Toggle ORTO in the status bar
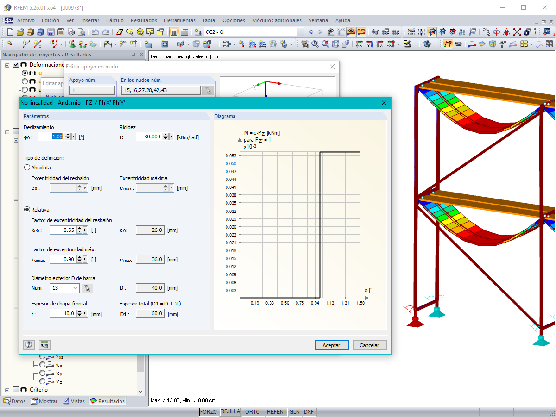 point(253,411)
